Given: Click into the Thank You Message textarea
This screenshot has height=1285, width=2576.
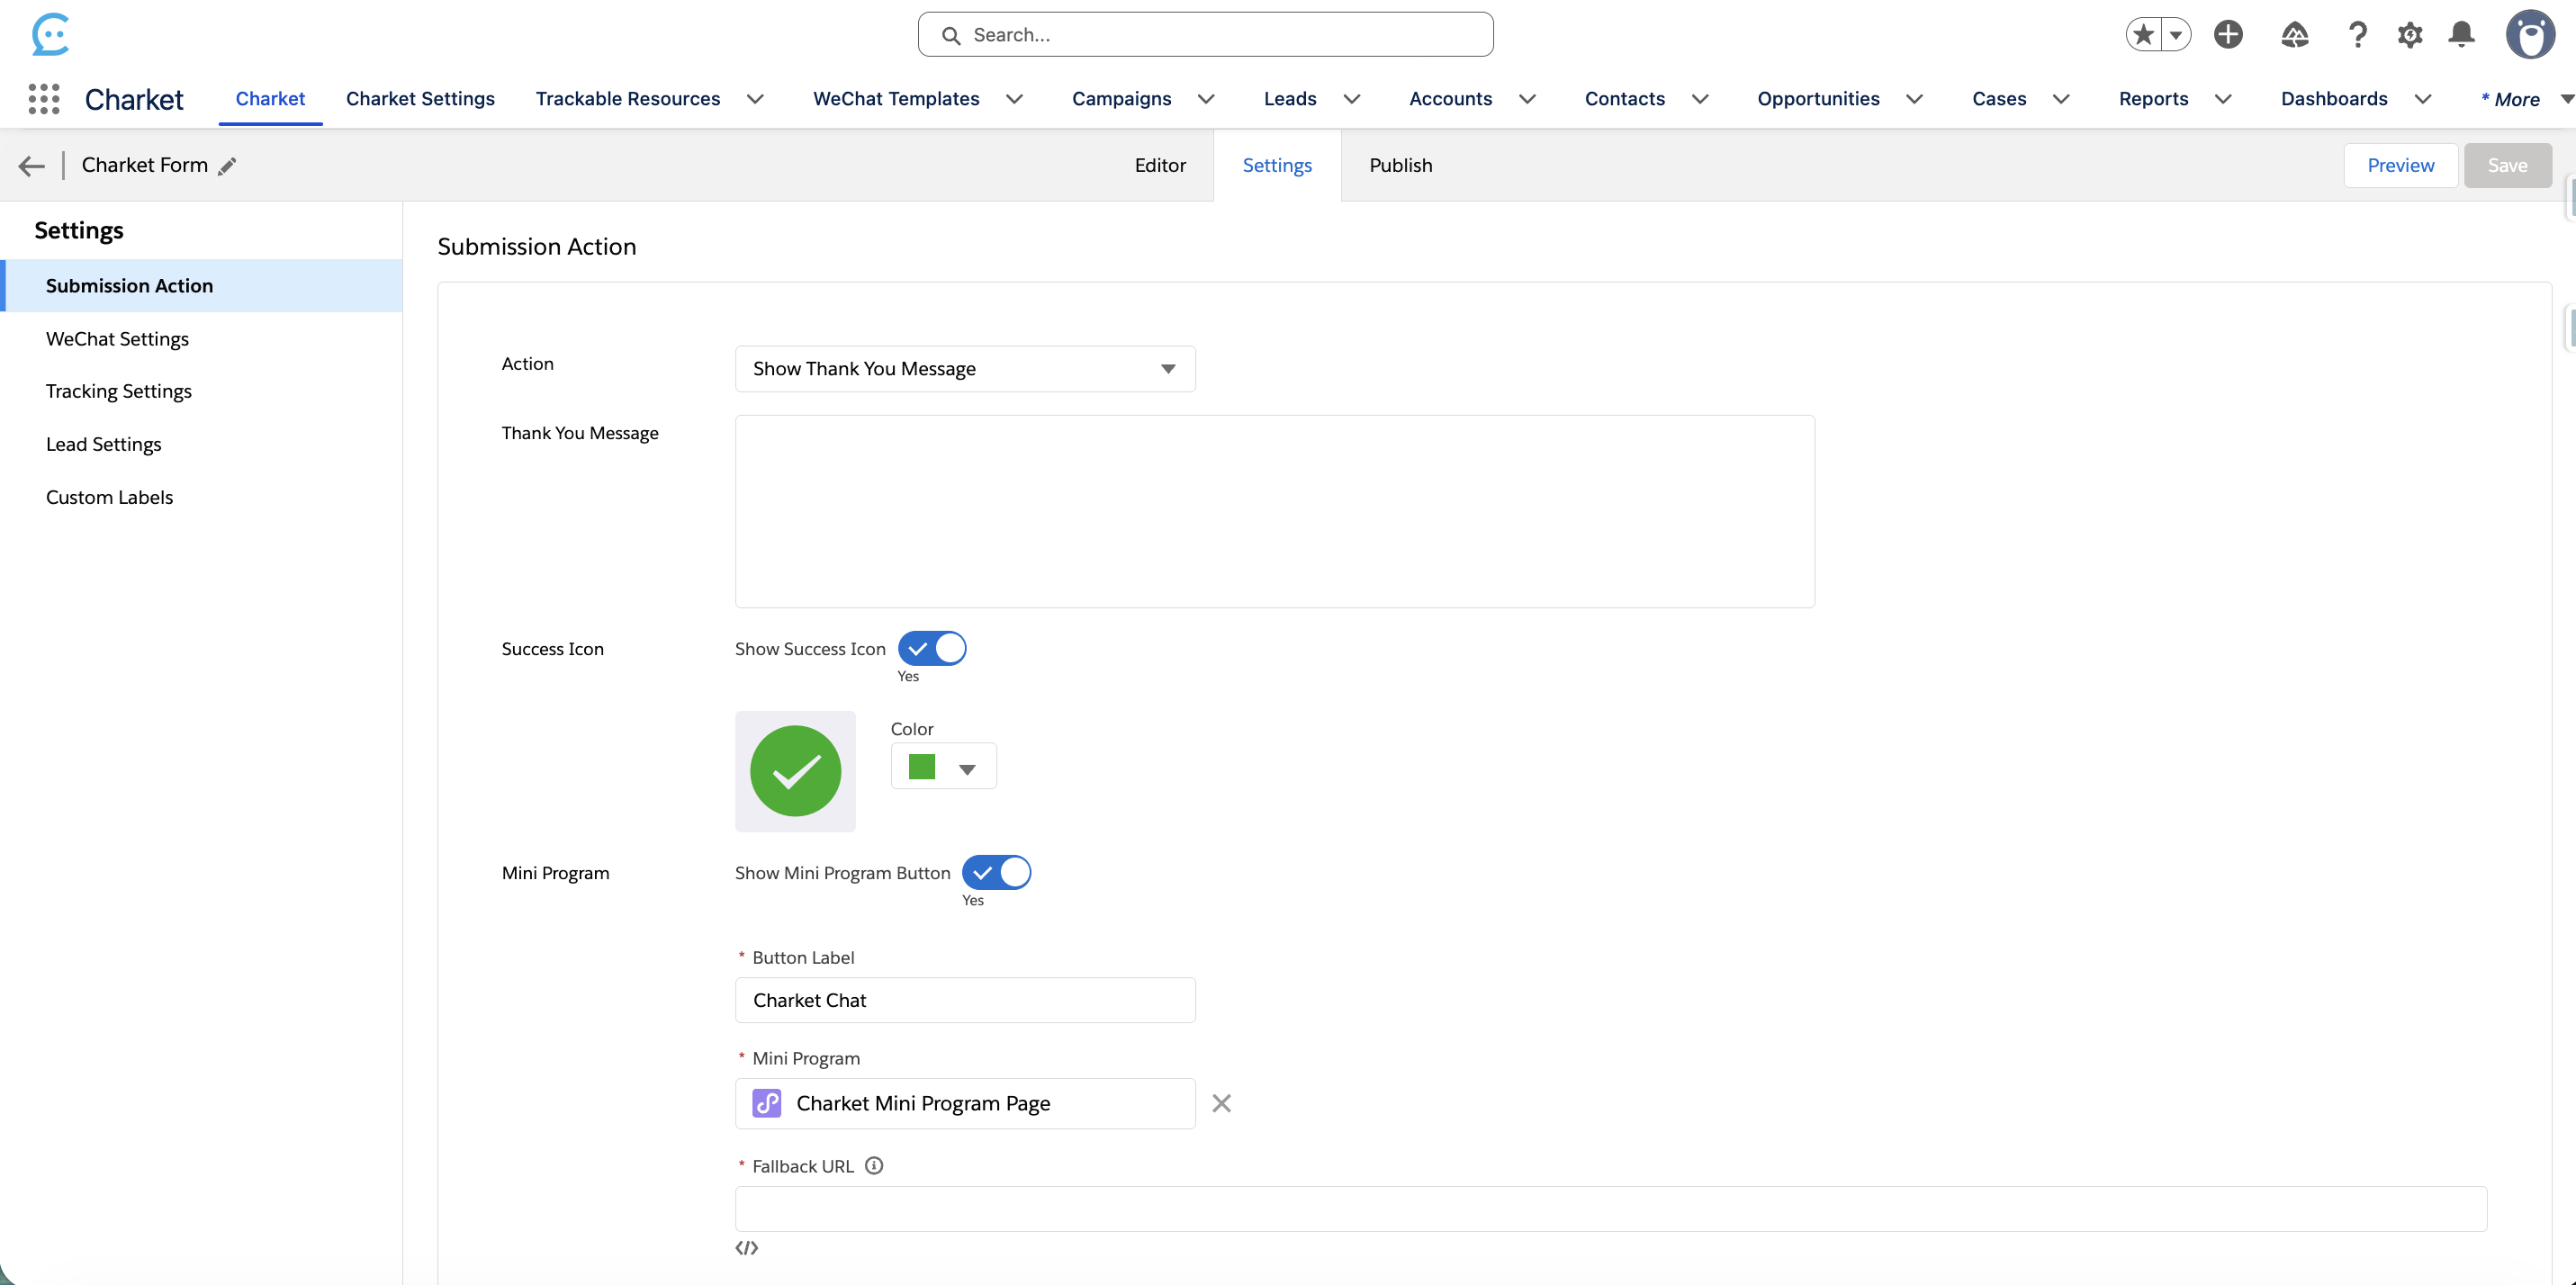Looking at the screenshot, I should click(1274, 511).
